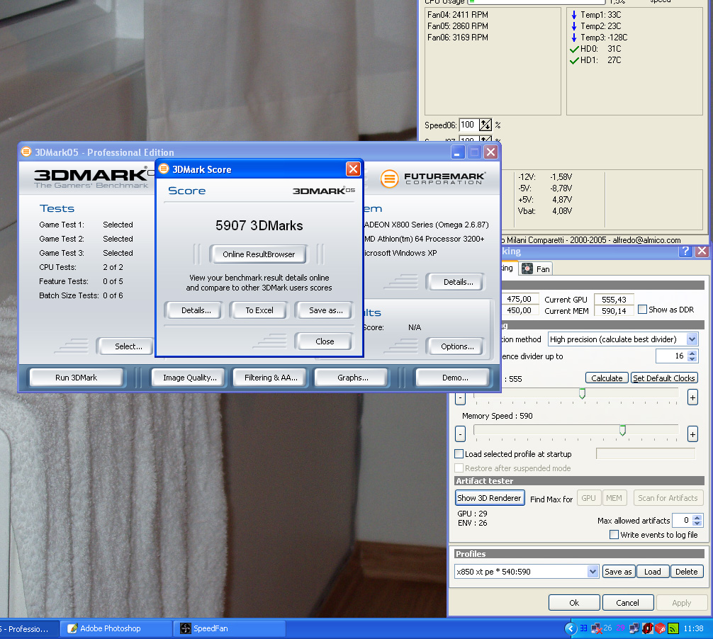713x639 pixels.
Task: Increase the divider value with up arrow
Action: (692, 353)
